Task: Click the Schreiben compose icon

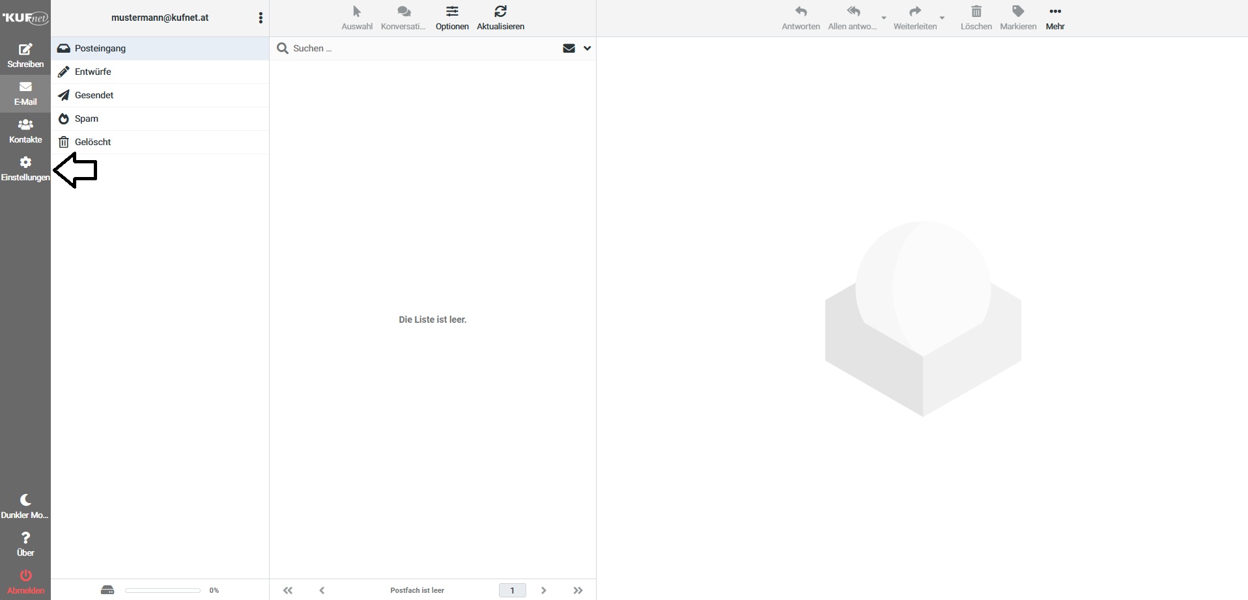Action: pos(25,50)
